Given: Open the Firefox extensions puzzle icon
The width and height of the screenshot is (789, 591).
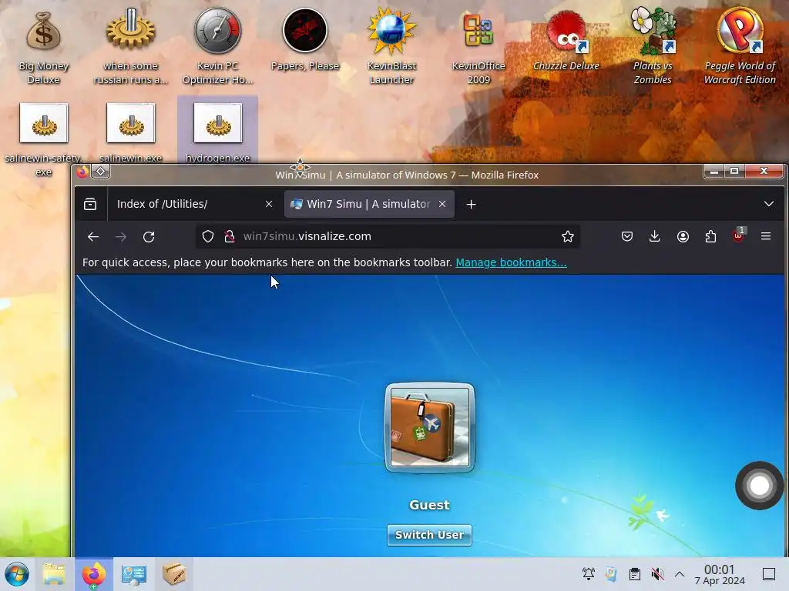Looking at the screenshot, I should (x=710, y=237).
